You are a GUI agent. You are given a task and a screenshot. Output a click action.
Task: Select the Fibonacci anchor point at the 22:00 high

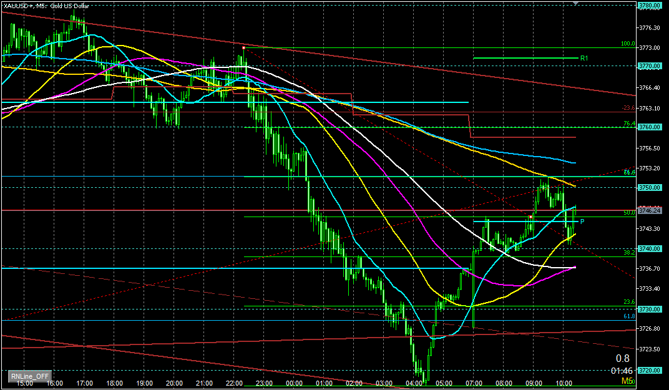[x=243, y=47]
